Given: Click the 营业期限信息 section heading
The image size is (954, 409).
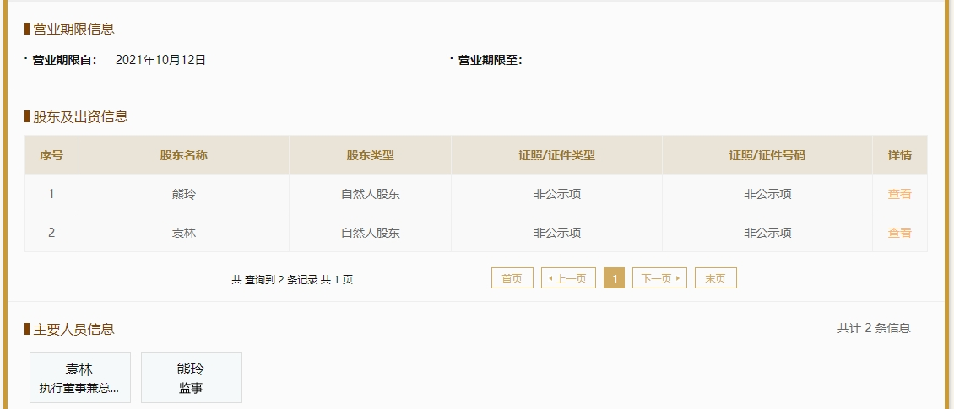Looking at the screenshot, I should click(73, 29).
